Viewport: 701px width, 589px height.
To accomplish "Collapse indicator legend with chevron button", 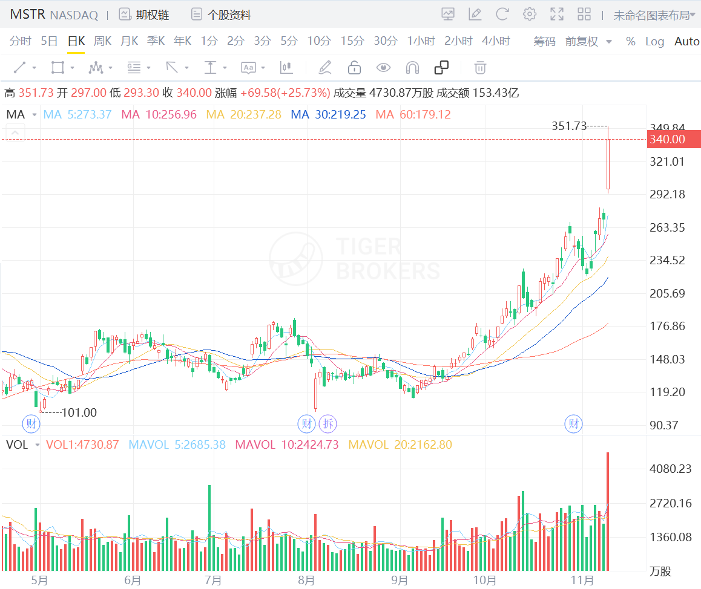I will 15,132.
